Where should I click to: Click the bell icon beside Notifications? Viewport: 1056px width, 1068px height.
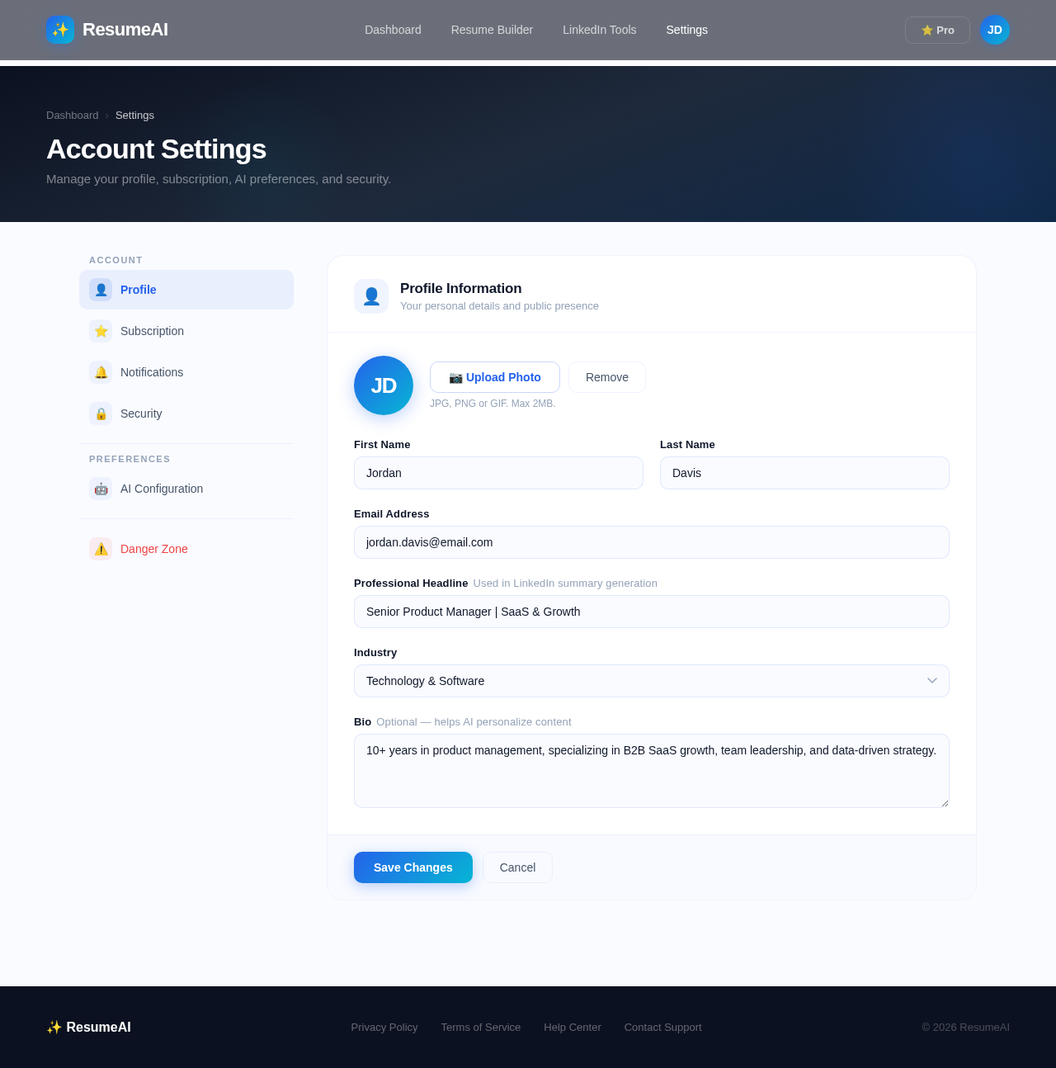coord(101,372)
